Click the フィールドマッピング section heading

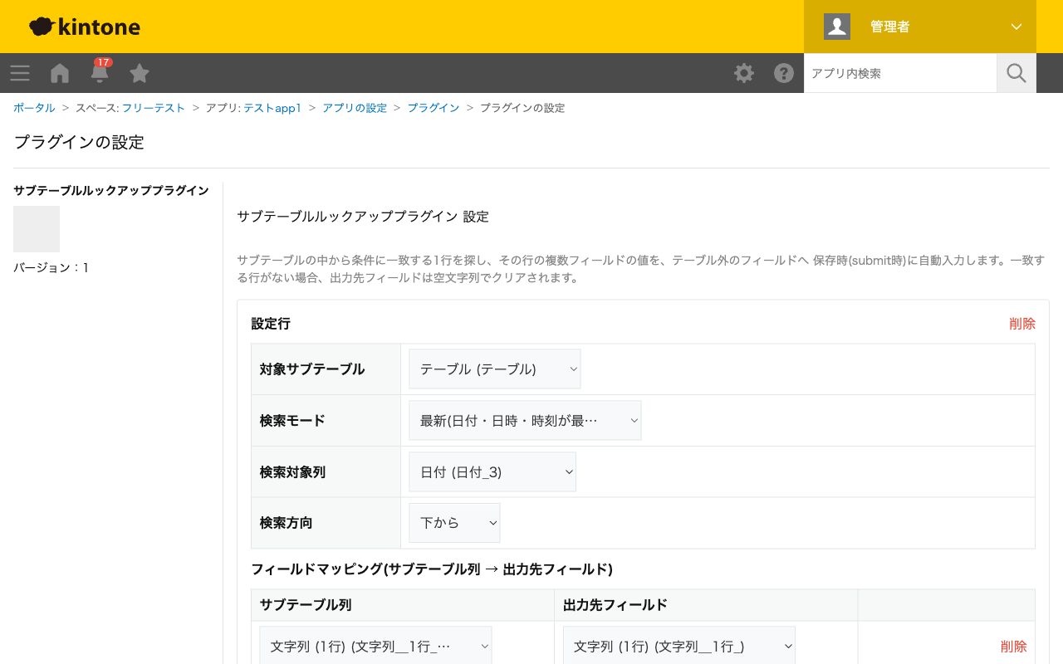432,569
